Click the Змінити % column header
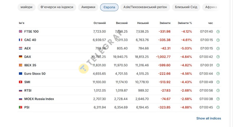This screenshot has height=127, width=233. point(185,23)
